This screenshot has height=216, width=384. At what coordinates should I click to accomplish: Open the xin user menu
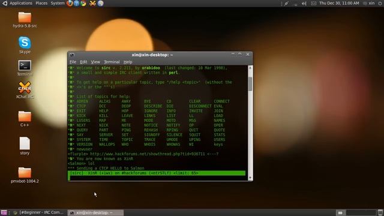(371, 3)
